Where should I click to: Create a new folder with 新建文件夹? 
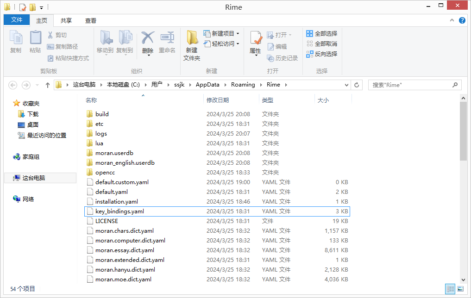192,45
